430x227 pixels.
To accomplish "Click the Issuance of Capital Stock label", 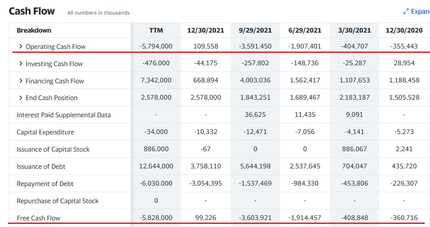I will coord(53,149).
